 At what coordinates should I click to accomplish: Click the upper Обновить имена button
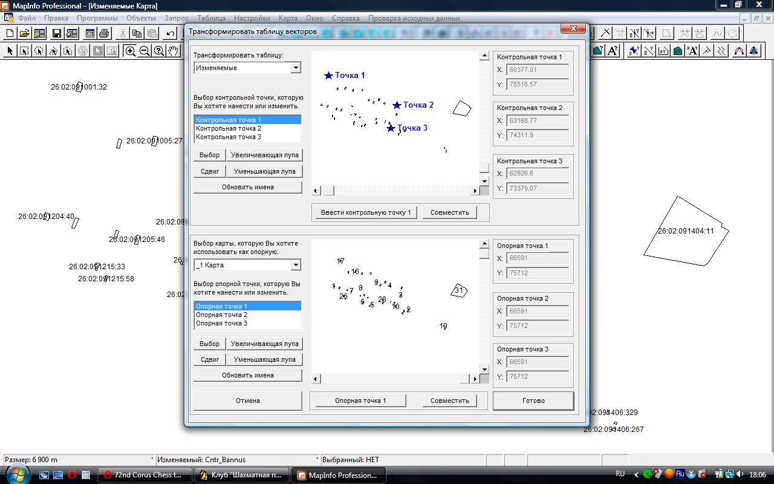248,187
